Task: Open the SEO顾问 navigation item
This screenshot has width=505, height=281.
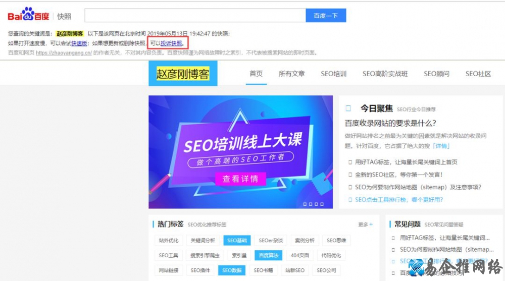Action: (x=436, y=74)
